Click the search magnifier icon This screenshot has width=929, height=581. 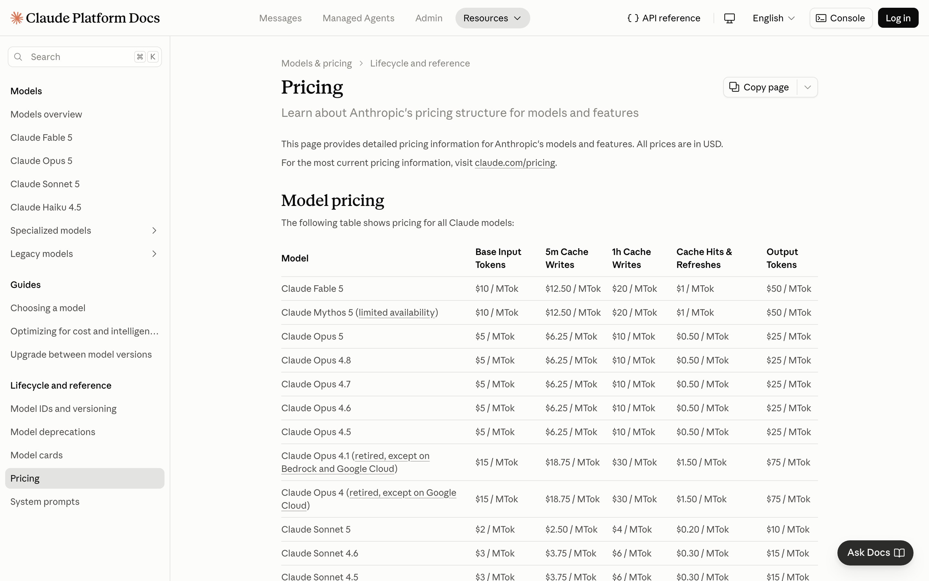[x=18, y=57]
